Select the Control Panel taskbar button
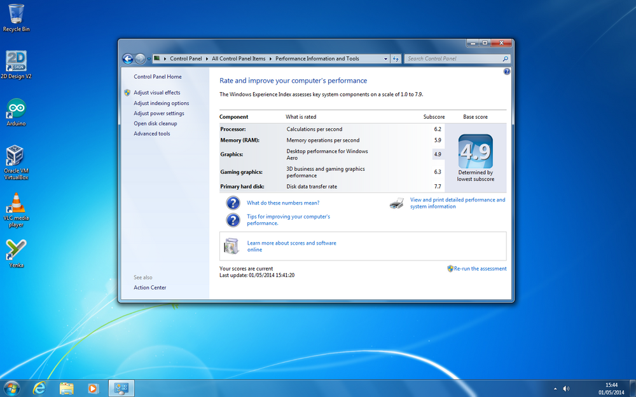This screenshot has height=397, width=636. point(121,389)
